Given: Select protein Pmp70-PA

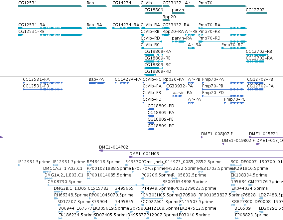Looking at the screenshot, I should (223, 83).
